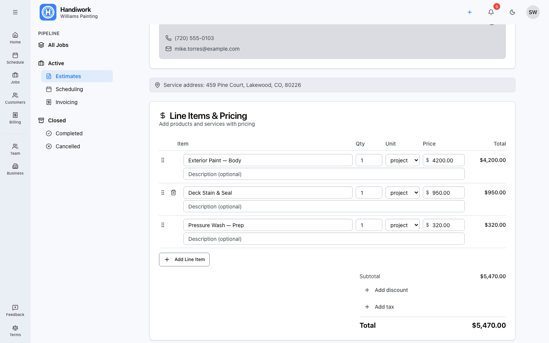Viewport: 549px width, 343px height.
Task: Open Invoicing pipeline item
Action: (77, 102)
